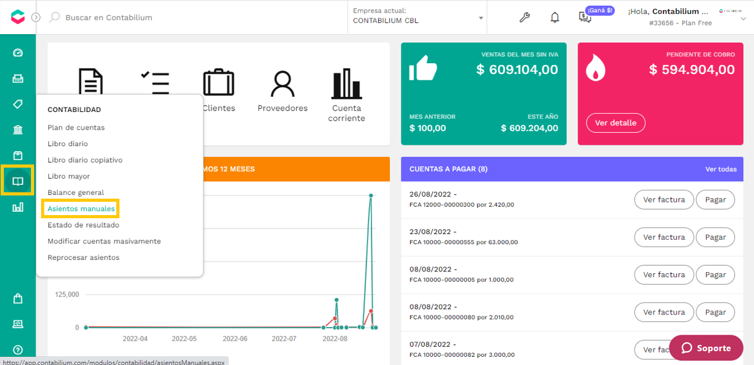Click Ver factura for FCA 10000-00000082
The image size is (754, 365).
pos(653,350)
